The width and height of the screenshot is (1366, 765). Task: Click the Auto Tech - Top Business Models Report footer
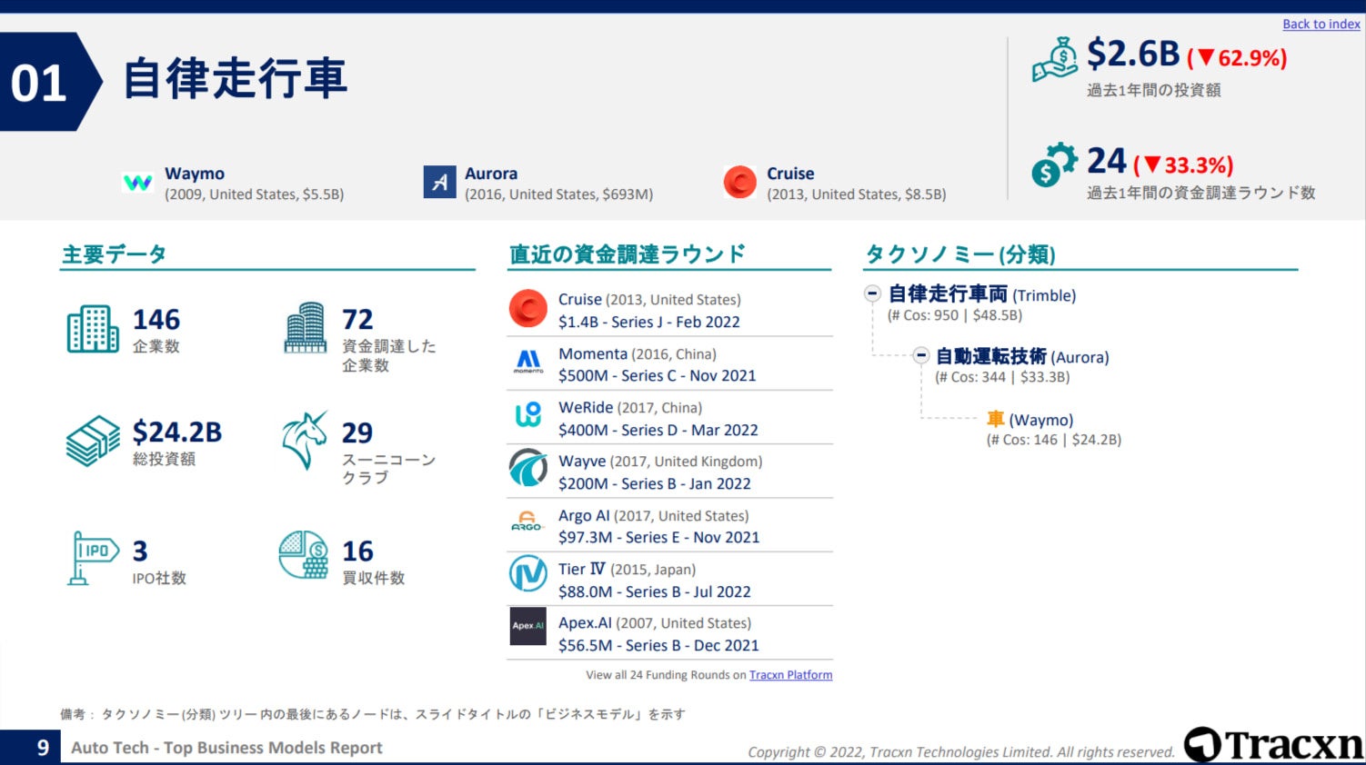226,748
